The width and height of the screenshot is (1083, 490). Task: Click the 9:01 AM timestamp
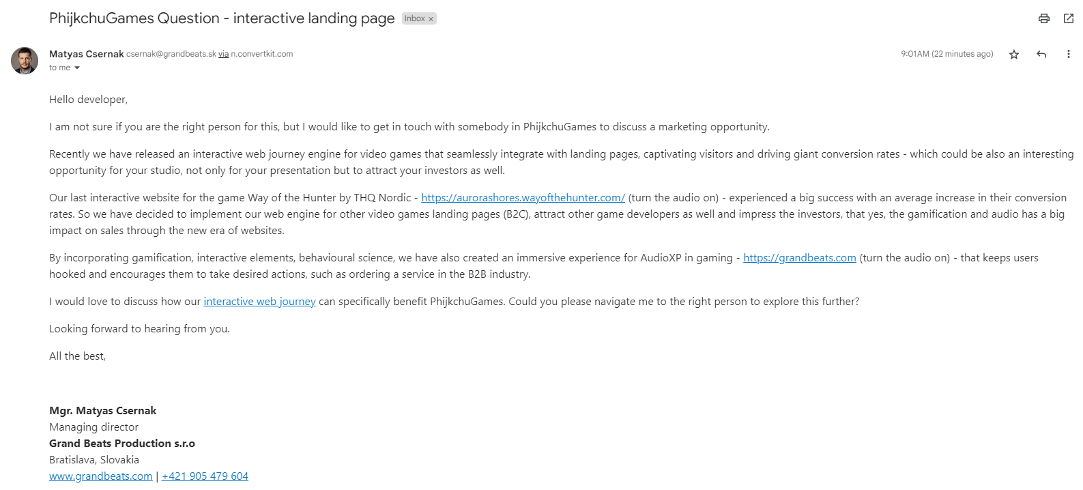tap(947, 54)
